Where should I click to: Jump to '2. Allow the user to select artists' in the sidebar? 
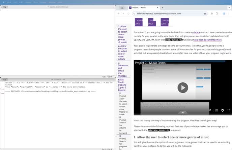pos(122,52)
